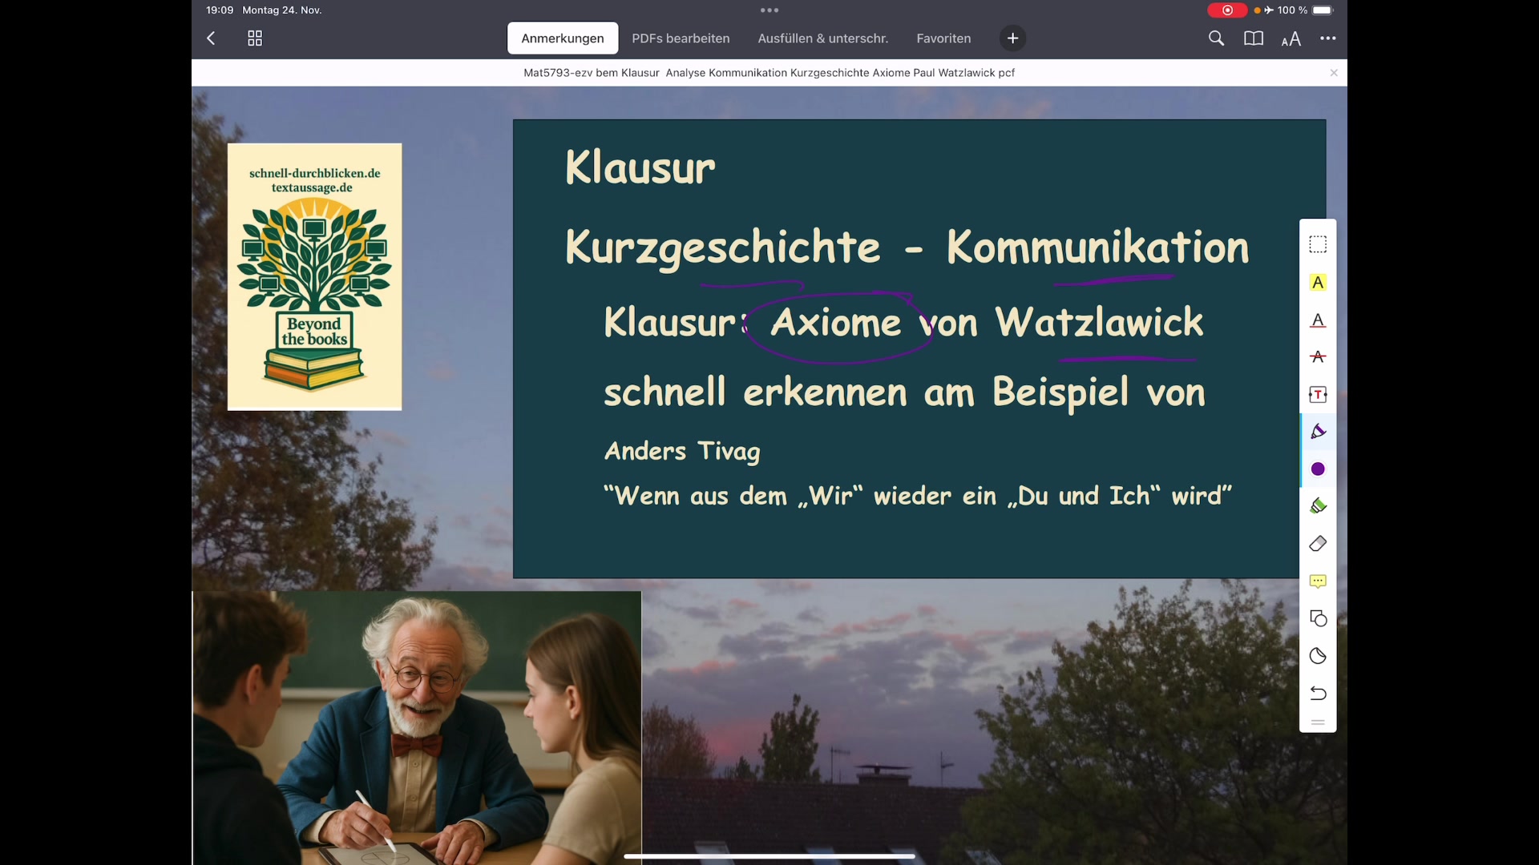Switch to PDFs bearbeiten mode
The image size is (1539, 865).
point(681,38)
